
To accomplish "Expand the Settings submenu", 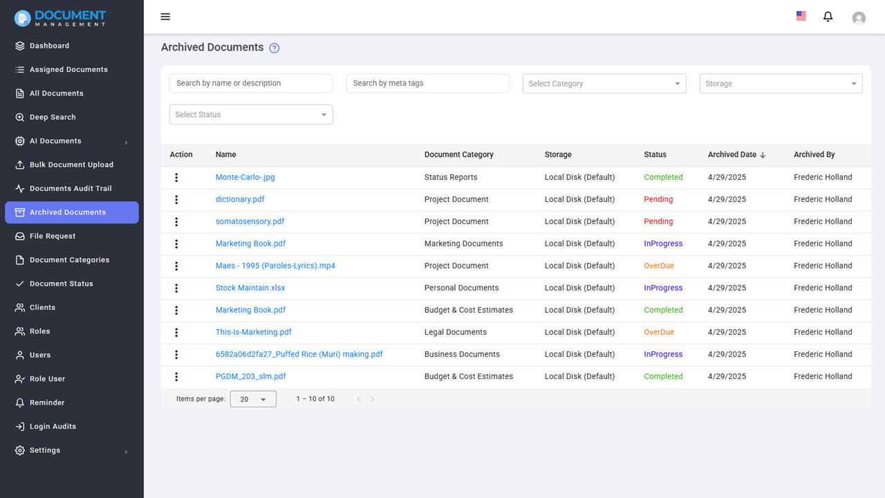I will (x=126, y=452).
